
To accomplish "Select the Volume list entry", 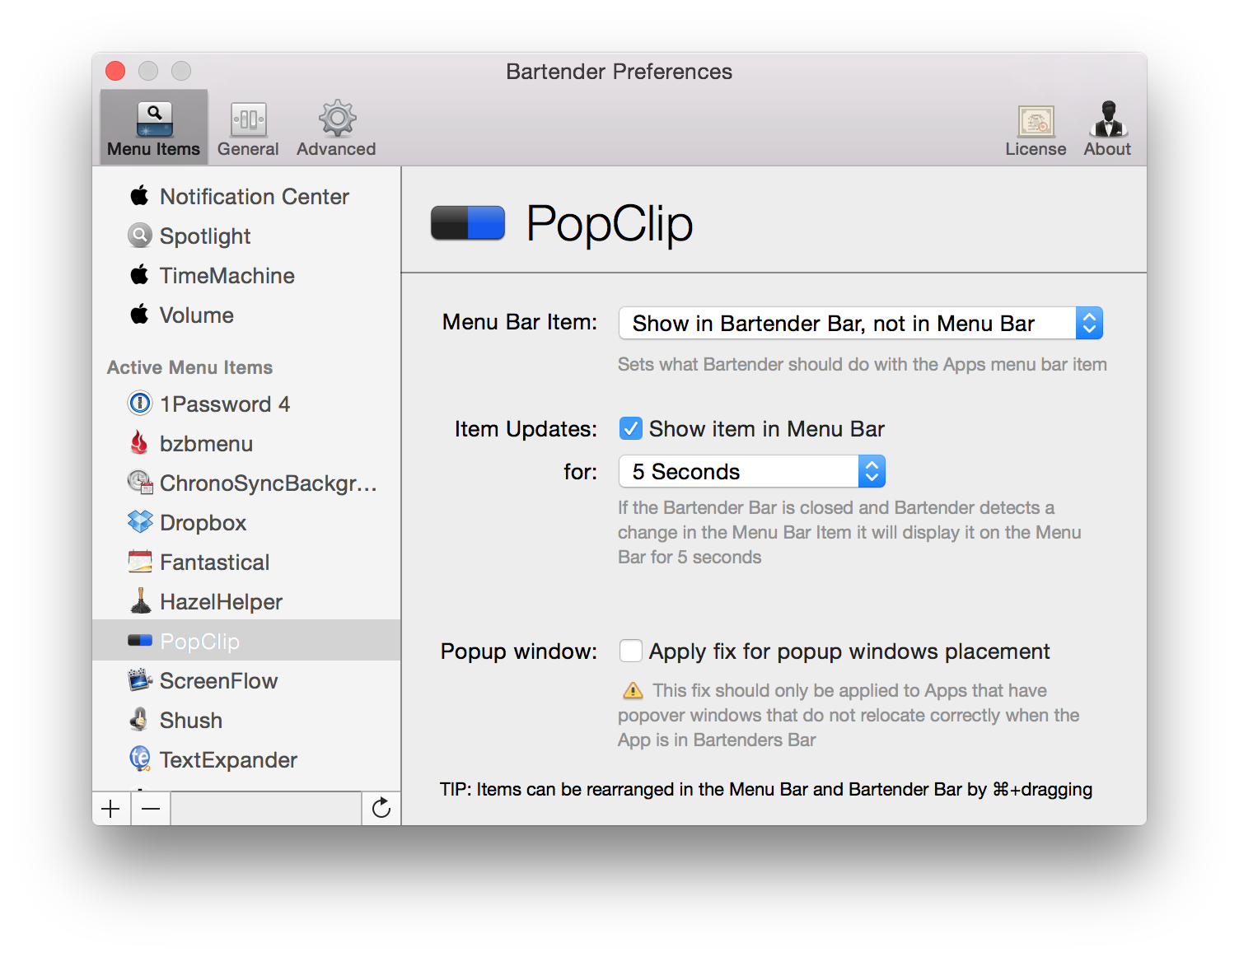I will tap(246, 315).
